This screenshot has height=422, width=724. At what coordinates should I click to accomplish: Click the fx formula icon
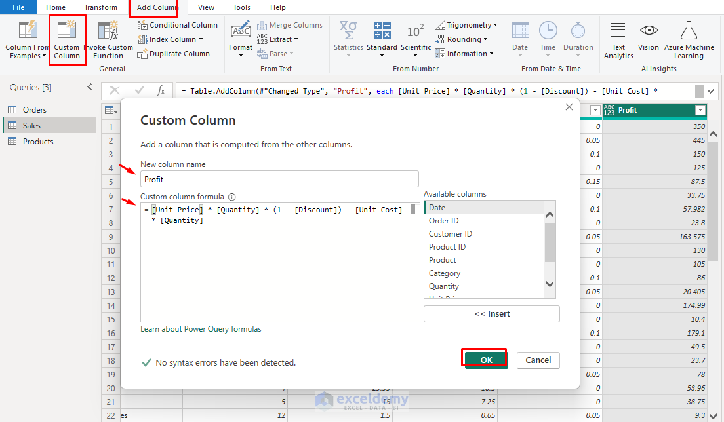(x=161, y=90)
